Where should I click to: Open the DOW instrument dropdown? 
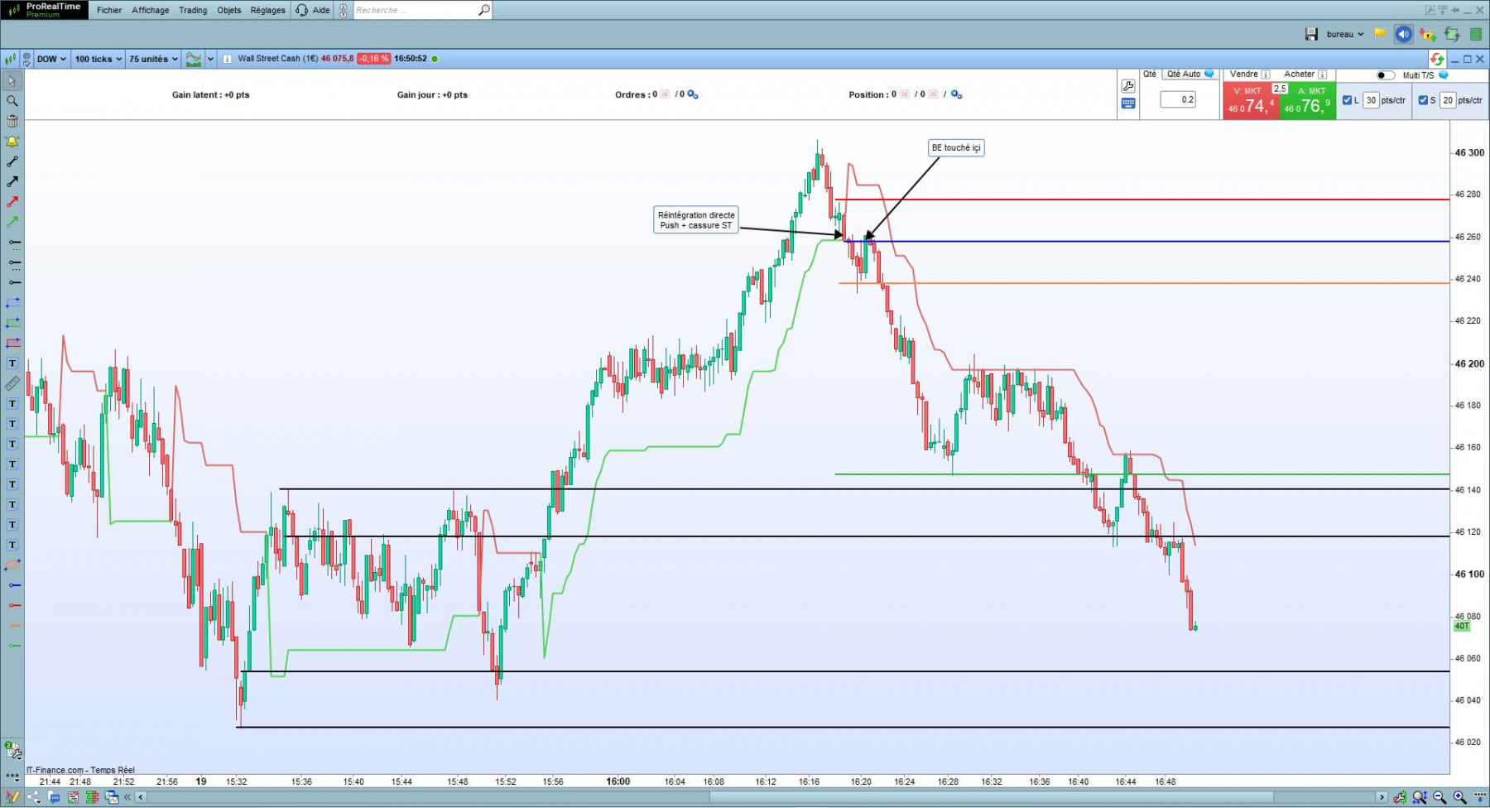[50, 59]
